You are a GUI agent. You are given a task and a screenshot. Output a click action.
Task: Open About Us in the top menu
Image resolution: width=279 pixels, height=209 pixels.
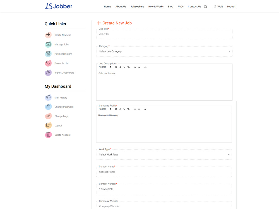(x=121, y=7)
